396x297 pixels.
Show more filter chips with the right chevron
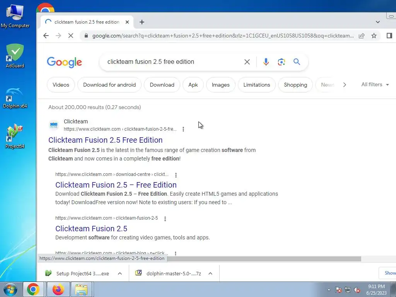345,85
